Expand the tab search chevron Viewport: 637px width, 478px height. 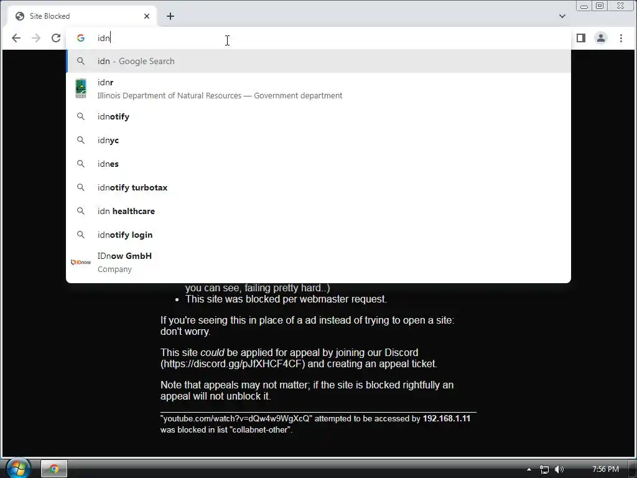point(562,16)
